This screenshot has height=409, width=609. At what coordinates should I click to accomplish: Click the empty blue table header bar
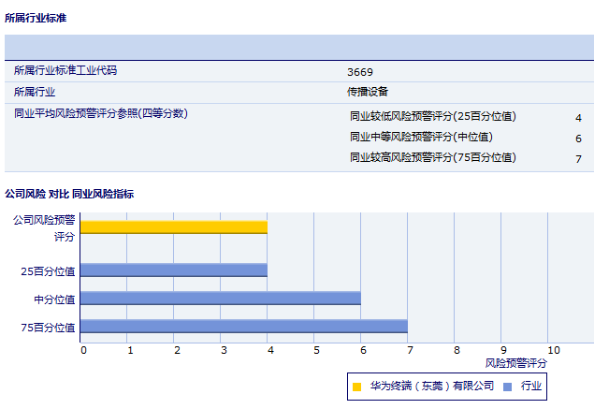pos(299,47)
